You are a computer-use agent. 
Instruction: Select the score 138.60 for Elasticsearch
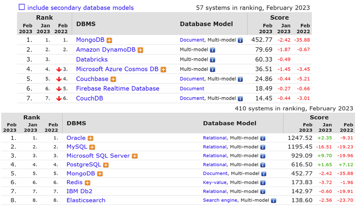301,201
